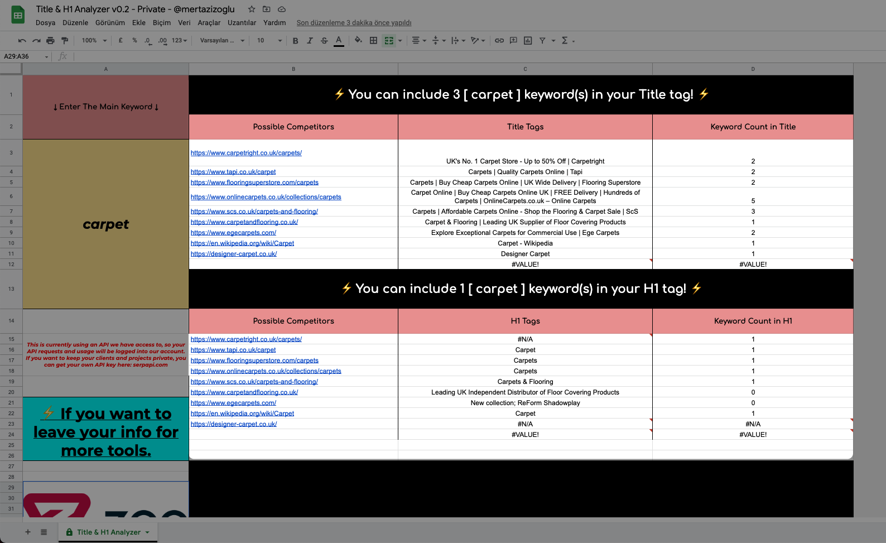The image size is (886, 543).
Task: Open the Uzantılar menu
Action: [x=242, y=23]
